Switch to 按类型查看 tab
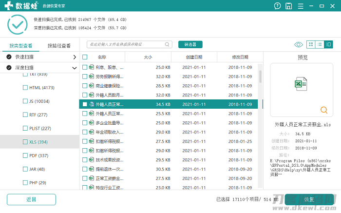 21,46
